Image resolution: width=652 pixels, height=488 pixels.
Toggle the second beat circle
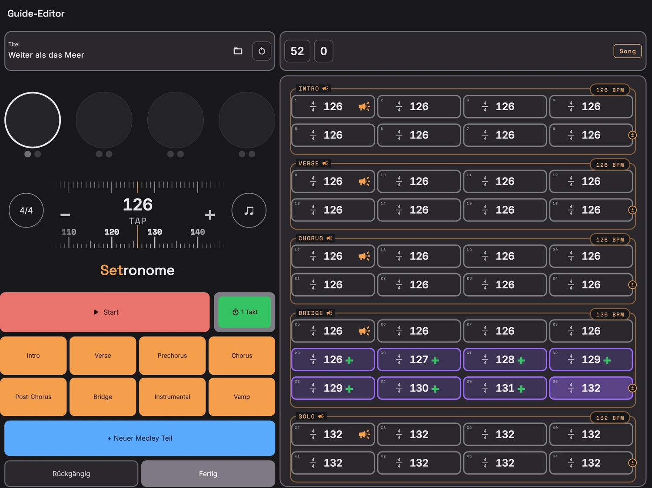(104, 120)
